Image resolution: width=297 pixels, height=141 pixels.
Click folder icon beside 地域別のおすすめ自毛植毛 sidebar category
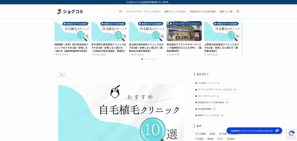click(x=196, y=102)
